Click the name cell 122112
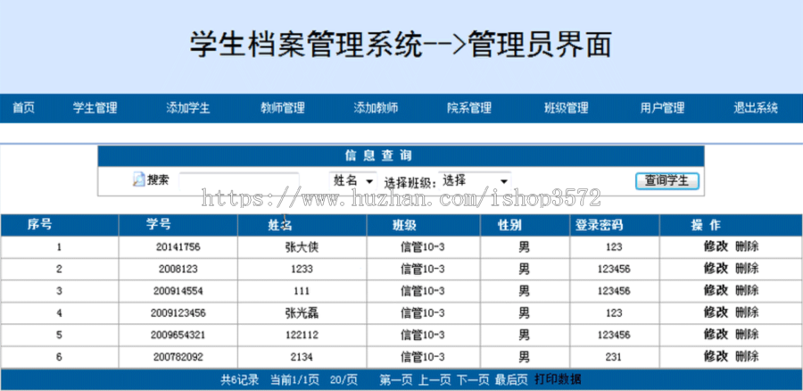 [x=302, y=335]
